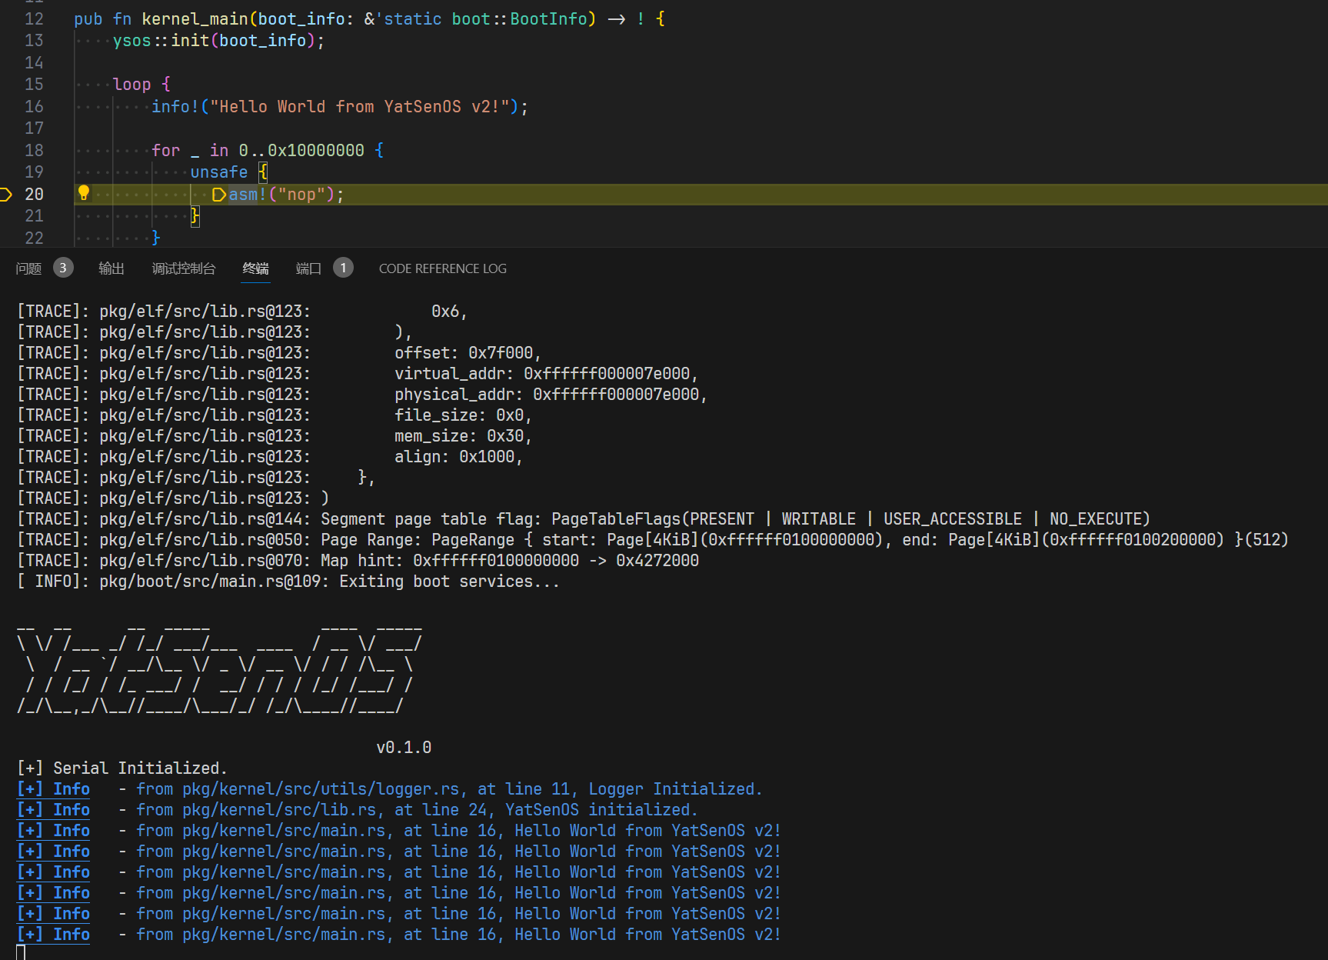Click the align: 0x1000 trace value
Screen dimensions: 1328x960
click(458, 457)
